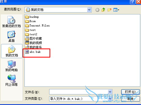141x105 pixels.
Task: Open the View menu icon
Action: point(116,10)
